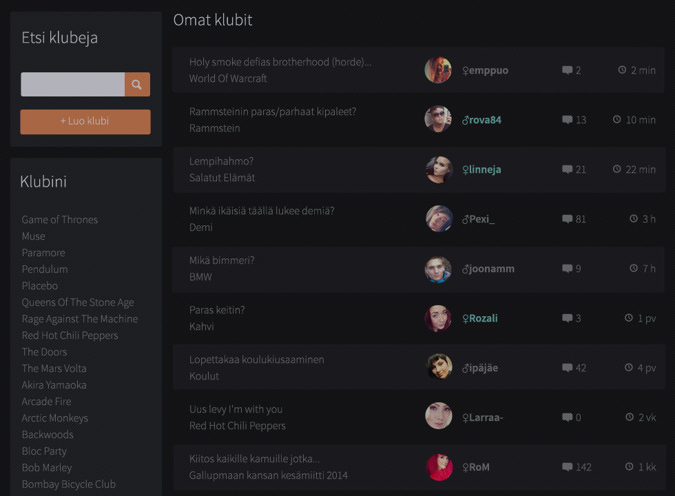The height and width of the screenshot is (496, 675).
Task: Open "Lopettakaa koulukiusaaminen" discussion
Action: [x=257, y=360]
